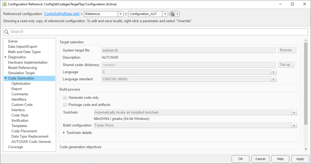Select Optimization in the category tree
This screenshot has width=311, height=164.
click(x=21, y=83)
